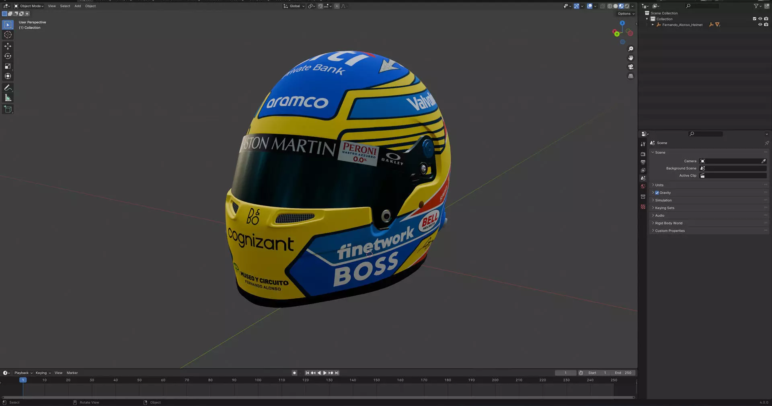Select the Rotate tool
Image resolution: width=772 pixels, height=406 pixels.
coord(8,56)
